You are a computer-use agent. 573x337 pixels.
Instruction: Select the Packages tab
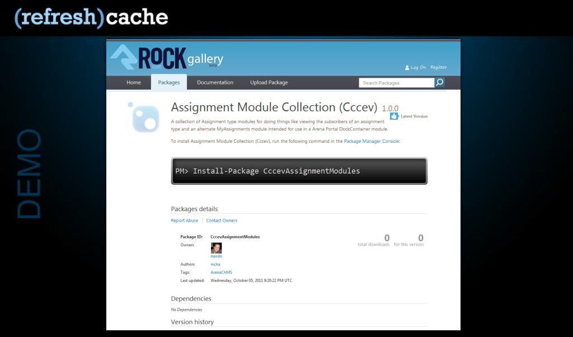169,83
